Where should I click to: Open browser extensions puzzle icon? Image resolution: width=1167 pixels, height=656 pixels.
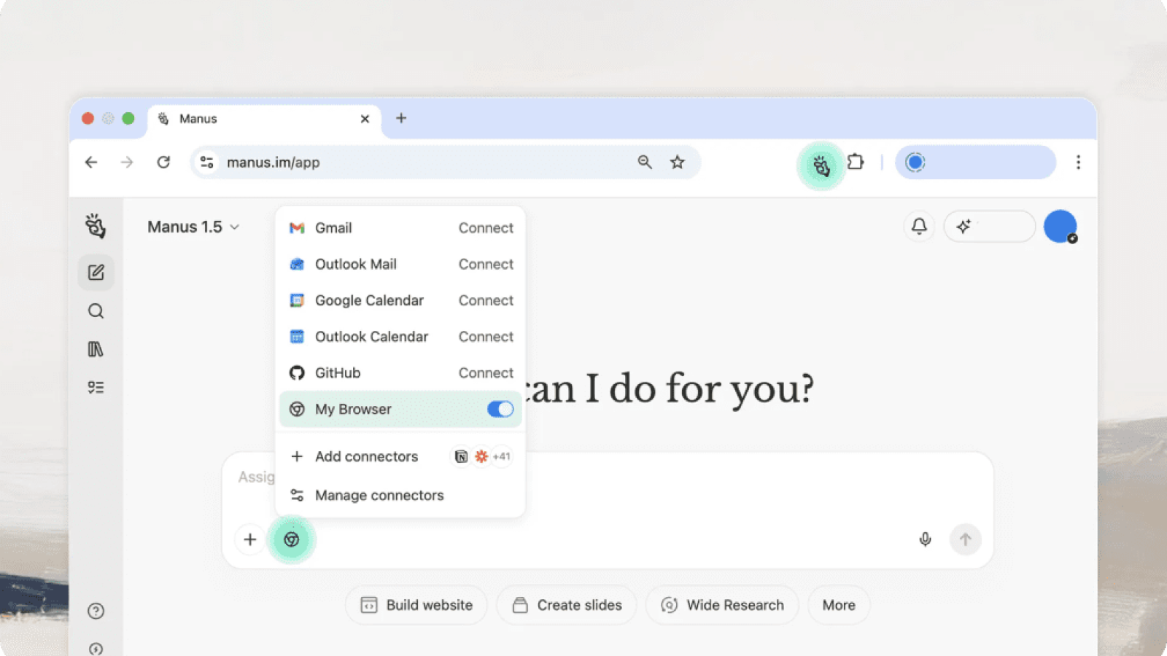pyautogui.click(x=856, y=163)
